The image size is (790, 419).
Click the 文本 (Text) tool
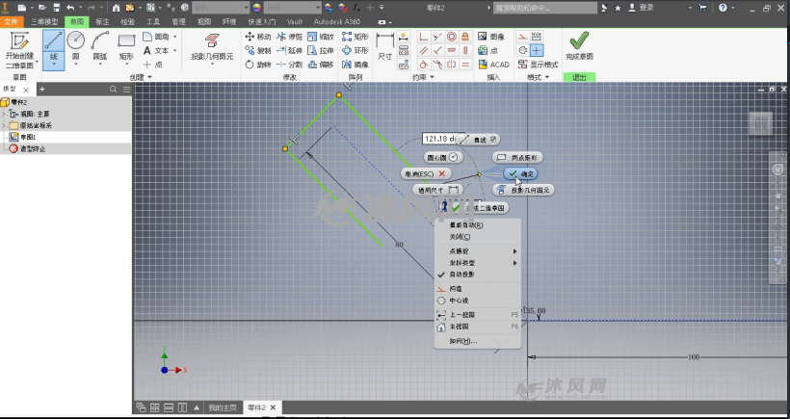coord(156,50)
